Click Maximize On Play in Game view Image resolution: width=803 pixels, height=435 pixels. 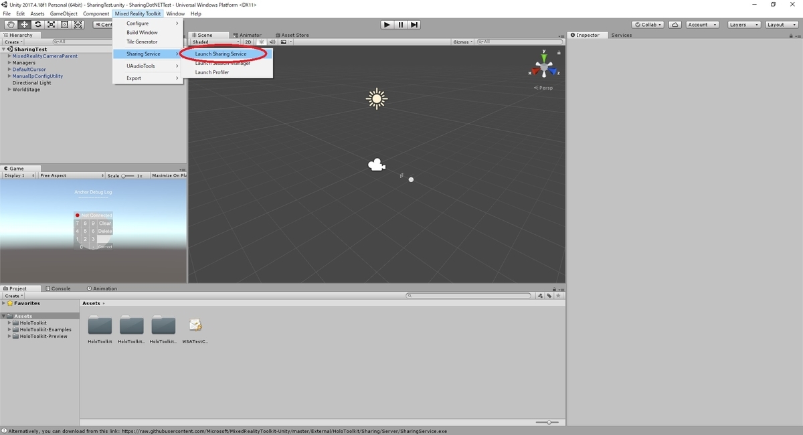[x=169, y=175]
